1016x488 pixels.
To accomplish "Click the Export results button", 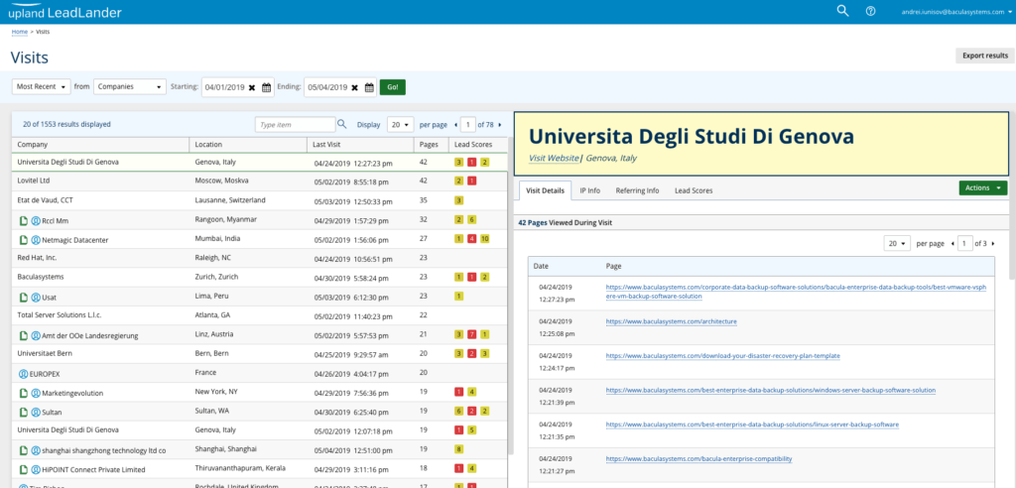I will [985, 56].
